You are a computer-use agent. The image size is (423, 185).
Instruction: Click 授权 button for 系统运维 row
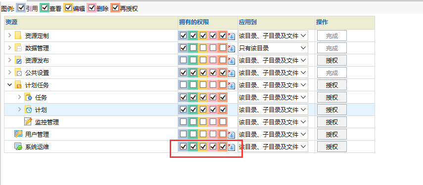tap(331, 147)
